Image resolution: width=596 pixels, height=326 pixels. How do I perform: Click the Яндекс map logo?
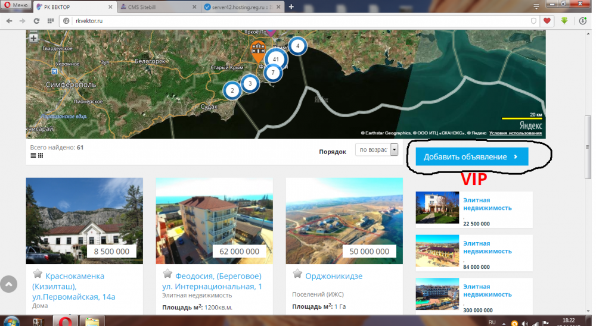pyautogui.click(x=530, y=126)
